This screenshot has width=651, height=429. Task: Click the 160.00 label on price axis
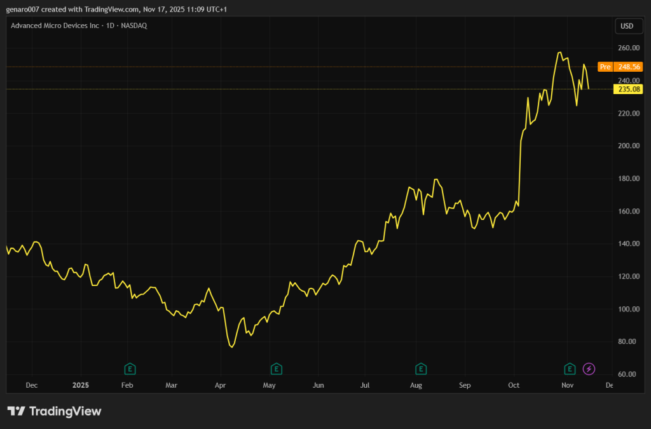point(628,212)
